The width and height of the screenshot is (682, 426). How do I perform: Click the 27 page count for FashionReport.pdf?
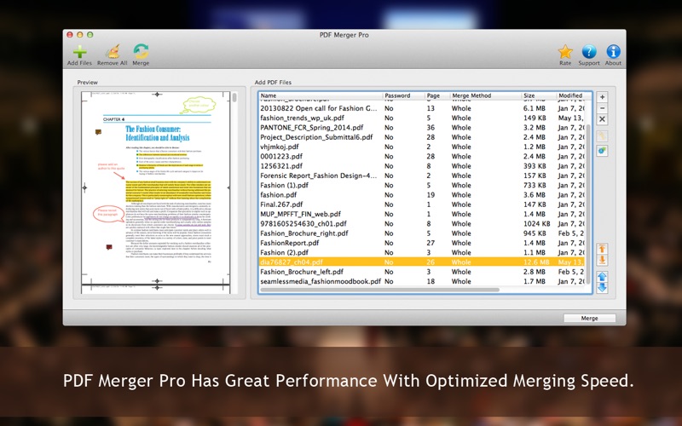tap(431, 243)
